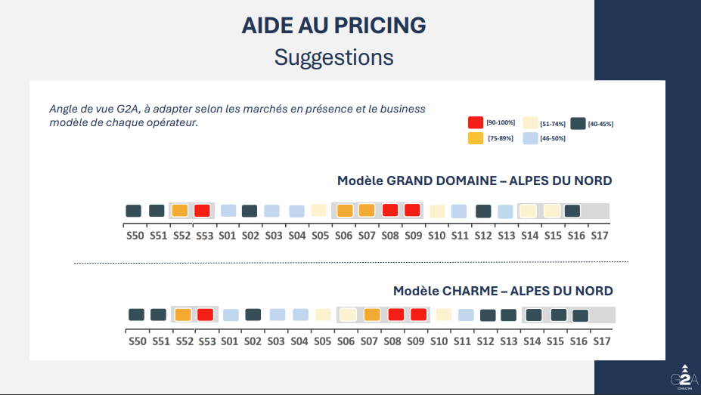Click the "Modèle GRAND DOMAINE – ALPES DU NORD" heading

tap(474, 181)
